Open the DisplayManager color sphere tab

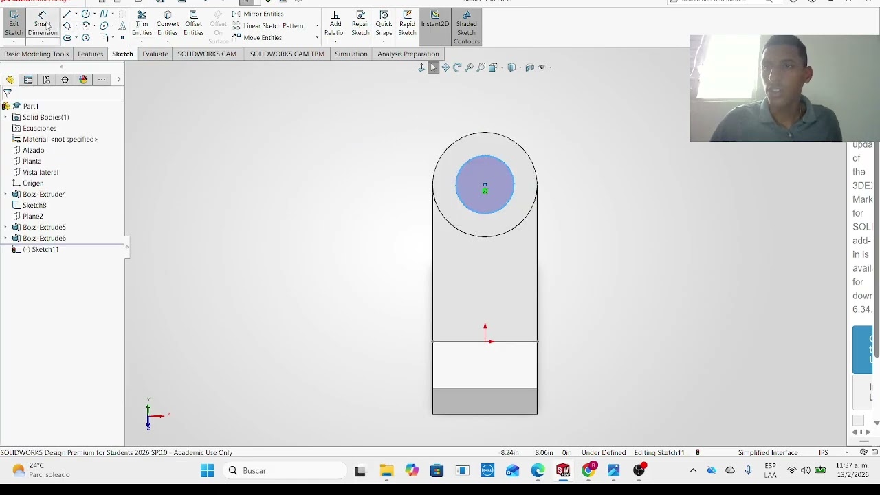pyautogui.click(x=83, y=80)
